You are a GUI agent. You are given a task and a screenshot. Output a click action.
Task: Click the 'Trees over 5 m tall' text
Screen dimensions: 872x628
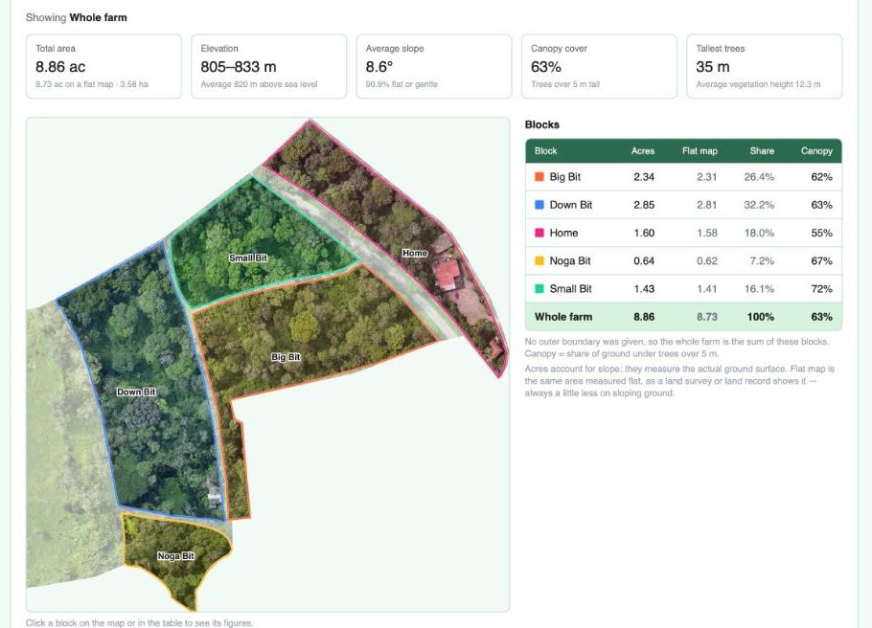click(x=565, y=84)
